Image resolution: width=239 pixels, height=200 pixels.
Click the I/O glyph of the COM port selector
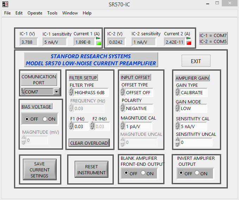[x=23, y=91]
